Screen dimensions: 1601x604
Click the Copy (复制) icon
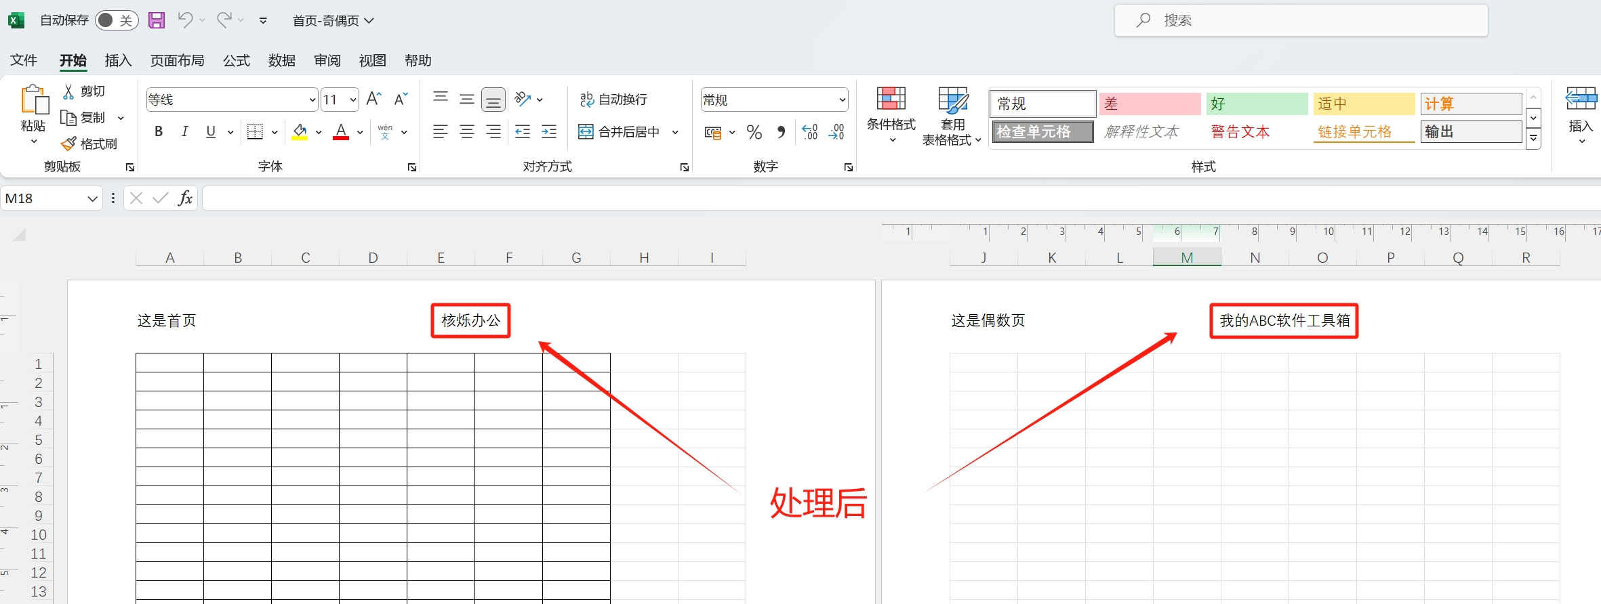pos(68,118)
